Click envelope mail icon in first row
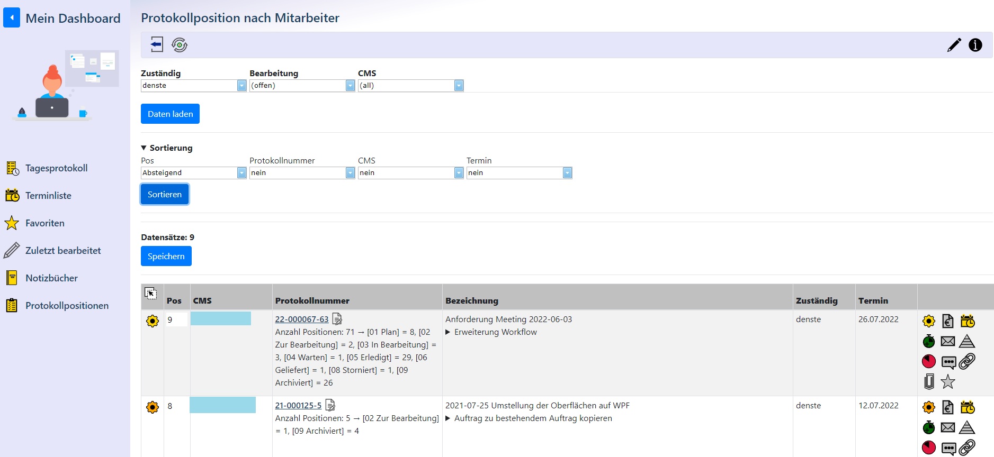Screen dimensions: 994x457 coord(947,341)
